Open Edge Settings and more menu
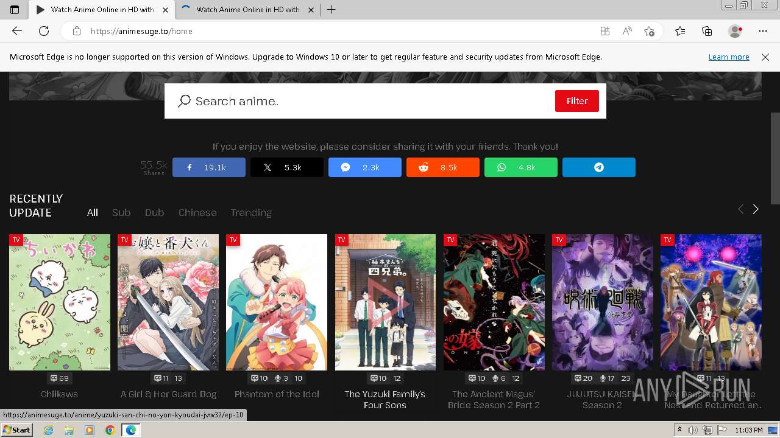 click(763, 31)
